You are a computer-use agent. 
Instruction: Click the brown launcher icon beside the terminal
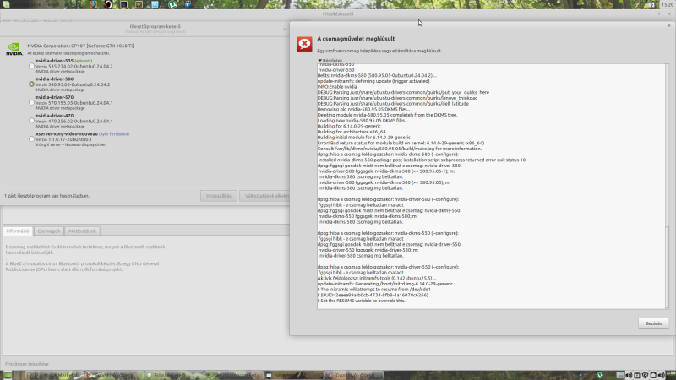pos(139,4)
